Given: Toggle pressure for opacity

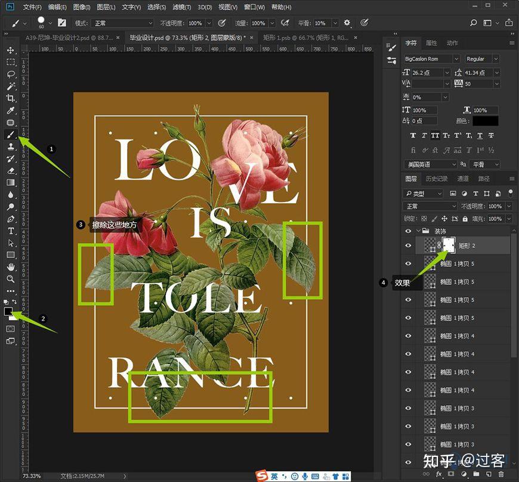Looking at the screenshot, I should (222, 23).
